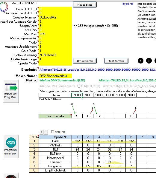Click the Test Pattern button

[116, 61]
